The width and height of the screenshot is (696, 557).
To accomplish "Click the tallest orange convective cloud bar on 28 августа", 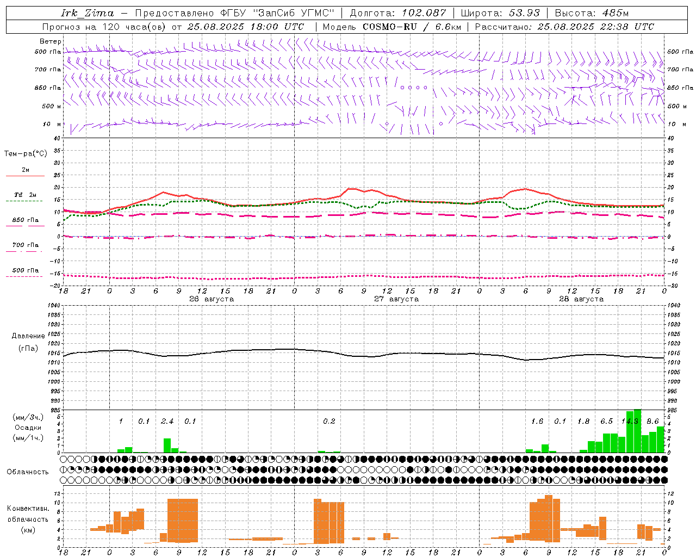I will pos(549,518).
